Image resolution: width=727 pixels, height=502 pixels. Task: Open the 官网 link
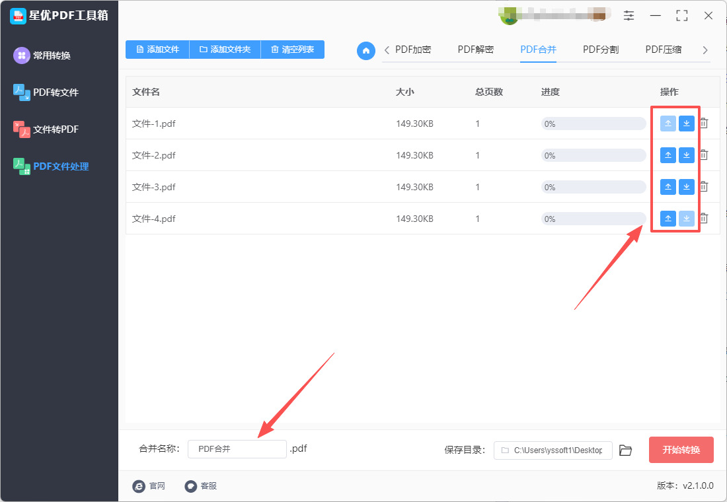coord(149,485)
